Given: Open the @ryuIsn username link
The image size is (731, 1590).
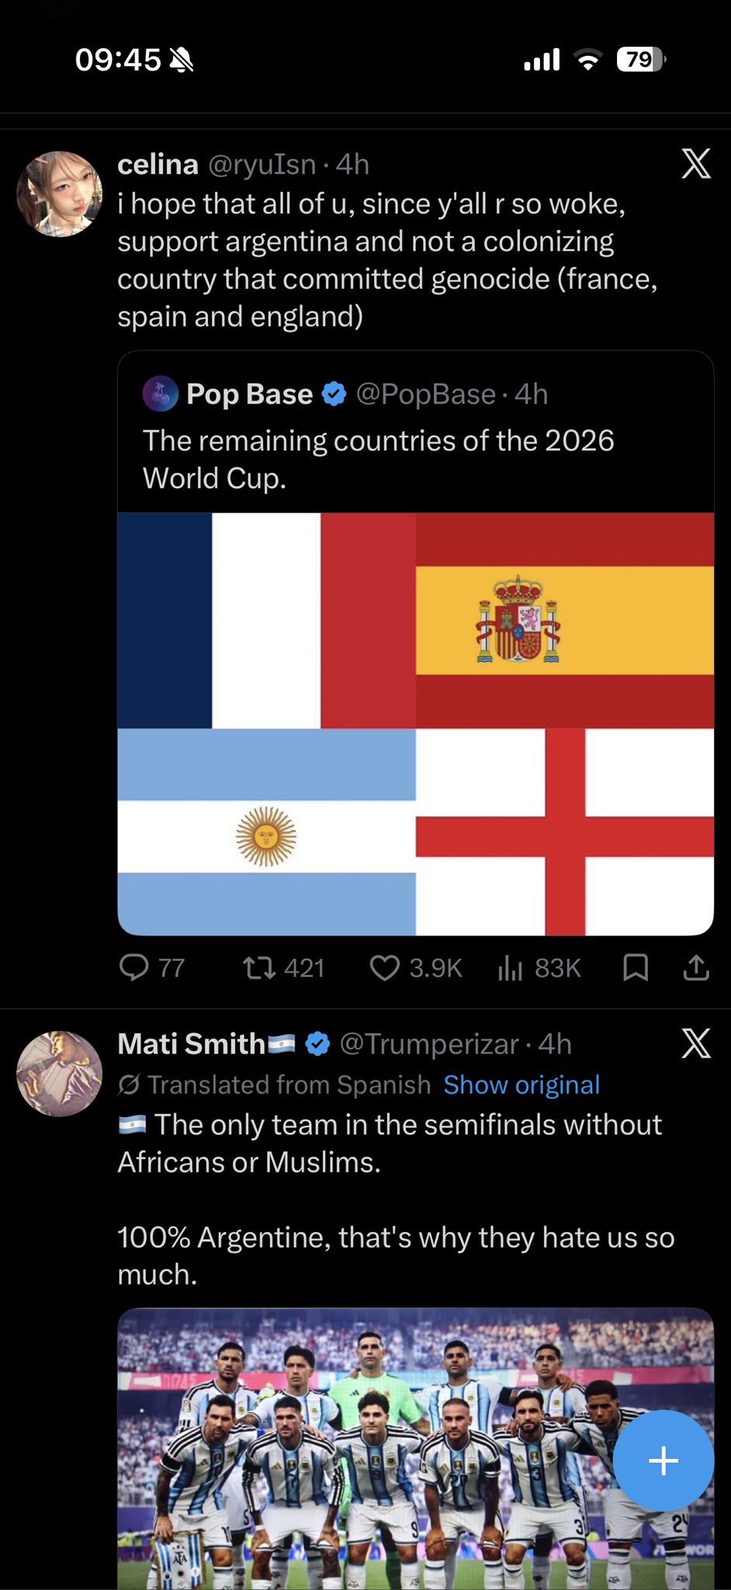Looking at the screenshot, I should (x=262, y=165).
